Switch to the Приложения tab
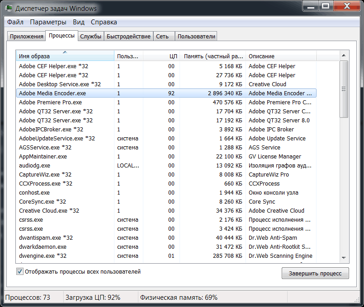 [x=26, y=37]
